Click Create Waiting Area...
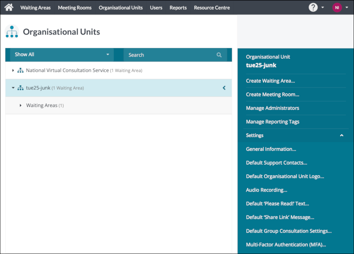354x254 pixels. 270,81
